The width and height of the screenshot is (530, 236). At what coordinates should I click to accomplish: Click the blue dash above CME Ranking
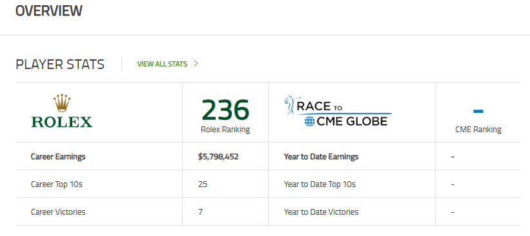(x=478, y=111)
